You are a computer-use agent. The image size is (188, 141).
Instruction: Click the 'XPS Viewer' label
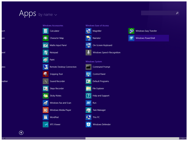[x=55, y=125]
